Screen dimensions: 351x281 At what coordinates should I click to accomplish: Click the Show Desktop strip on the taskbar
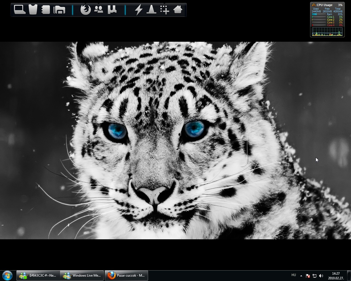click(x=349, y=276)
